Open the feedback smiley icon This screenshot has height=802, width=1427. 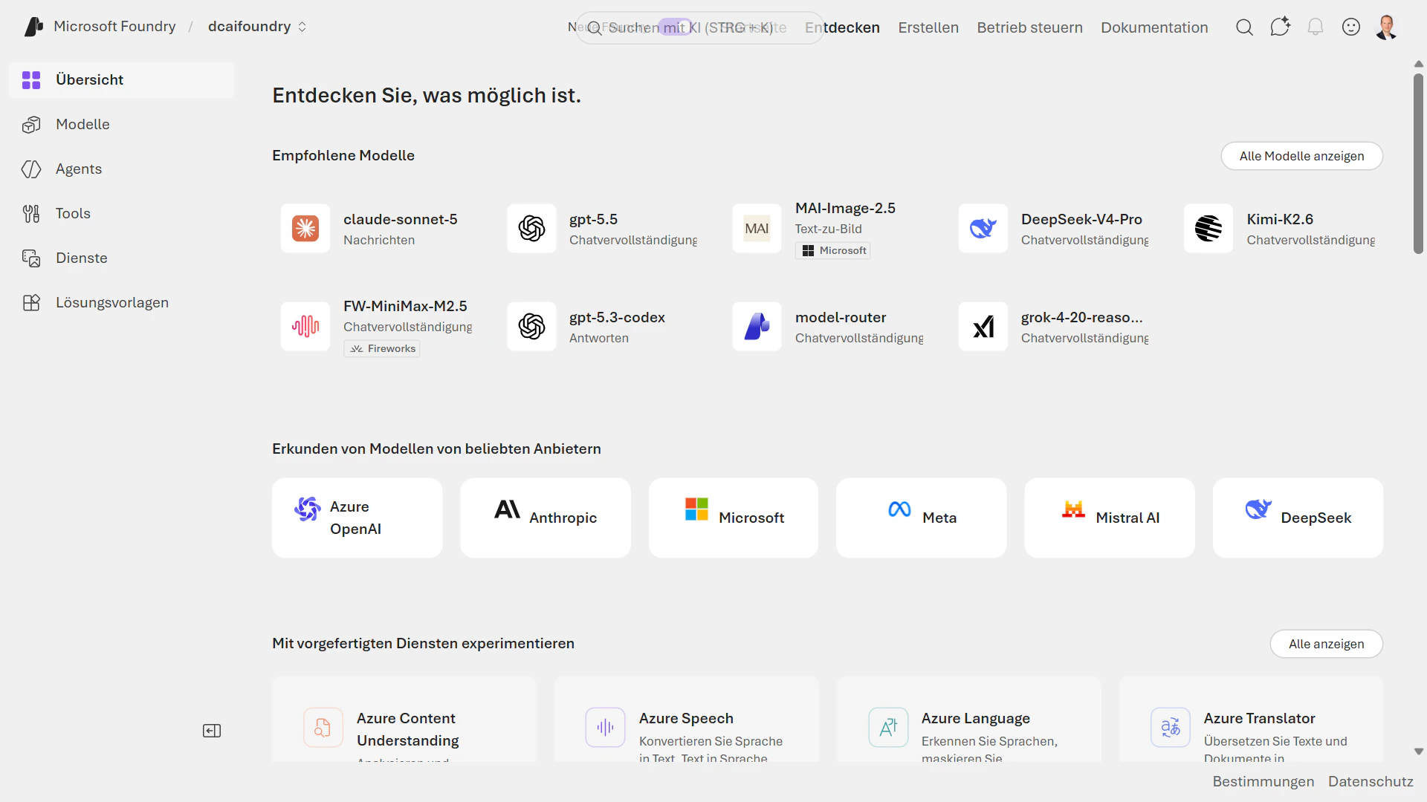[x=1351, y=27]
